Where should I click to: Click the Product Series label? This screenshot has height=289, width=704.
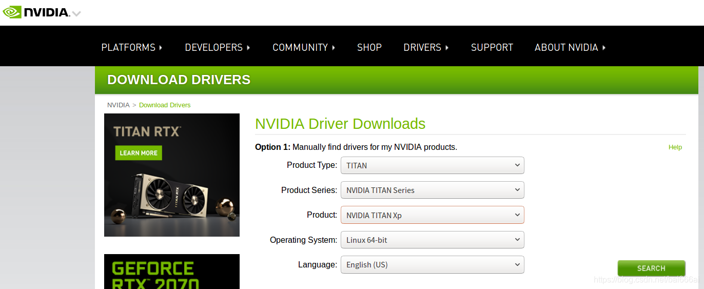coord(309,190)
